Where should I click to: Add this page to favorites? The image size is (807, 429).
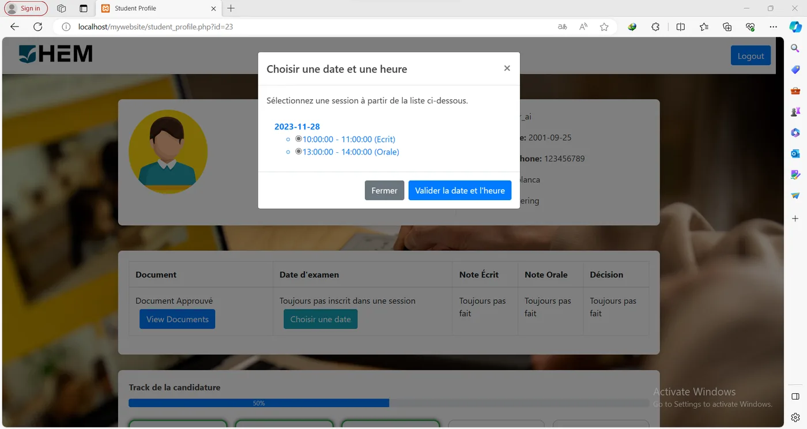pyautogui.click(x=604, y=27)
